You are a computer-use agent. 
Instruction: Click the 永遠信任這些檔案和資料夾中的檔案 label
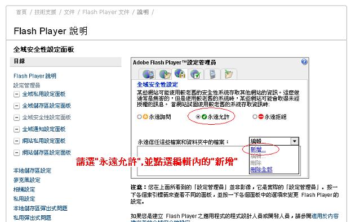point(183,142)
